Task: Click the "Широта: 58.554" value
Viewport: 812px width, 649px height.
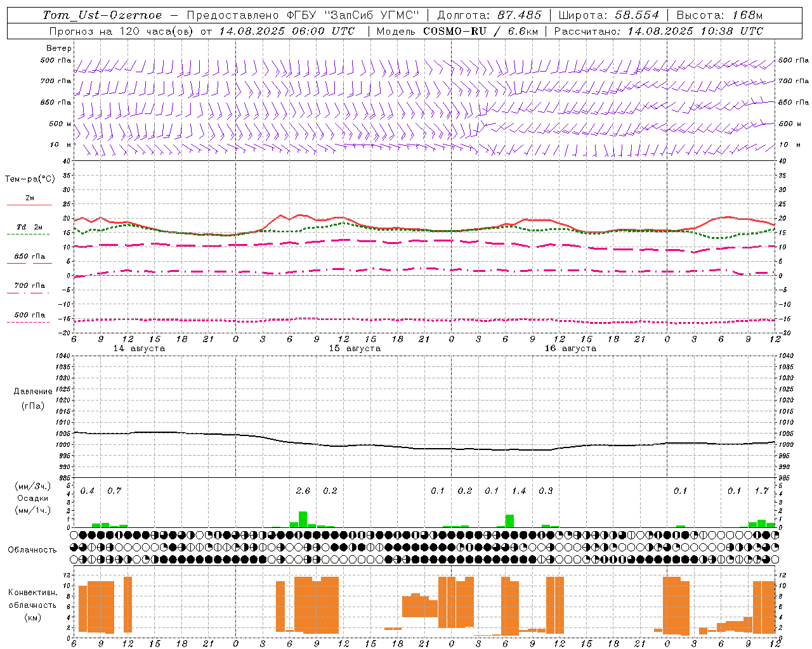Action: pos(608,15)
